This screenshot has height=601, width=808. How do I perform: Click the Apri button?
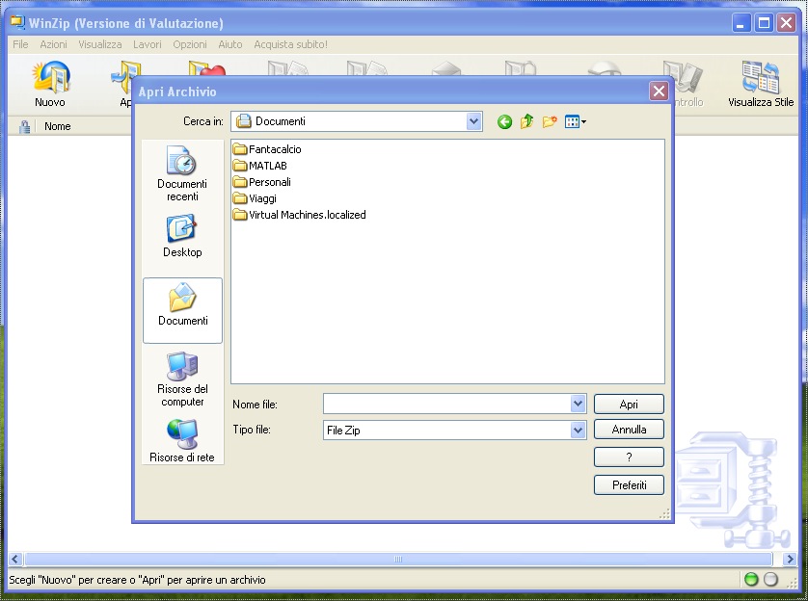[629, 405]
